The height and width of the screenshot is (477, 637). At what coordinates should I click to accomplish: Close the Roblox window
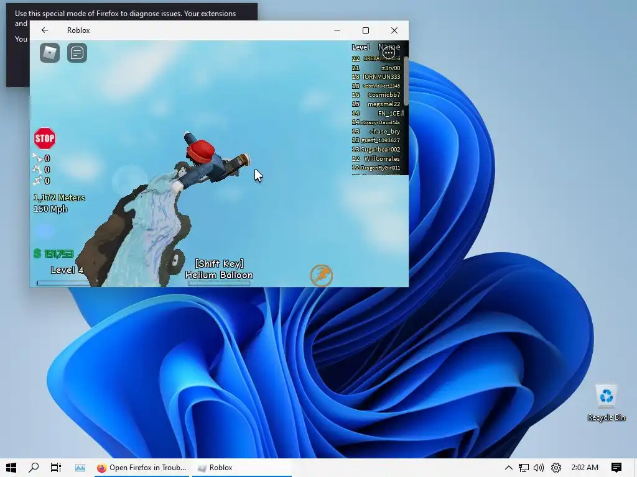[x=394, y=30]
